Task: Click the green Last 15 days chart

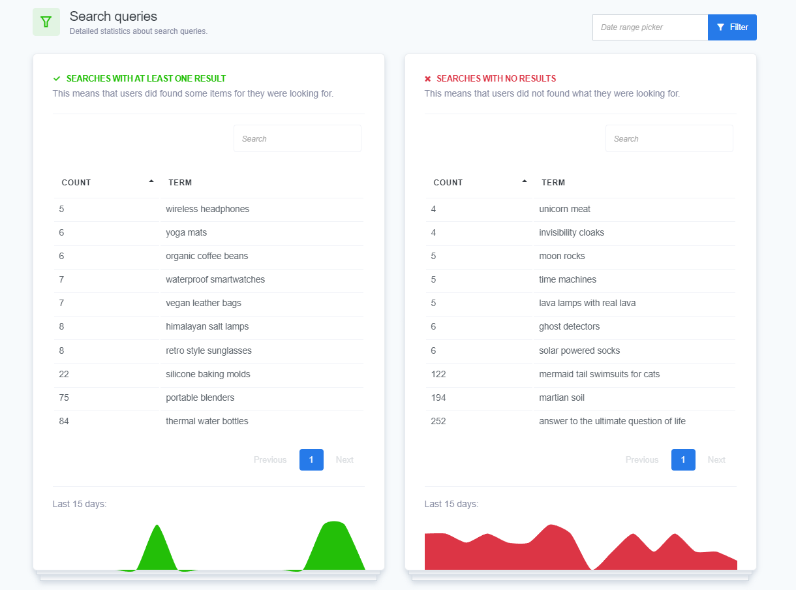Action: 209,546
